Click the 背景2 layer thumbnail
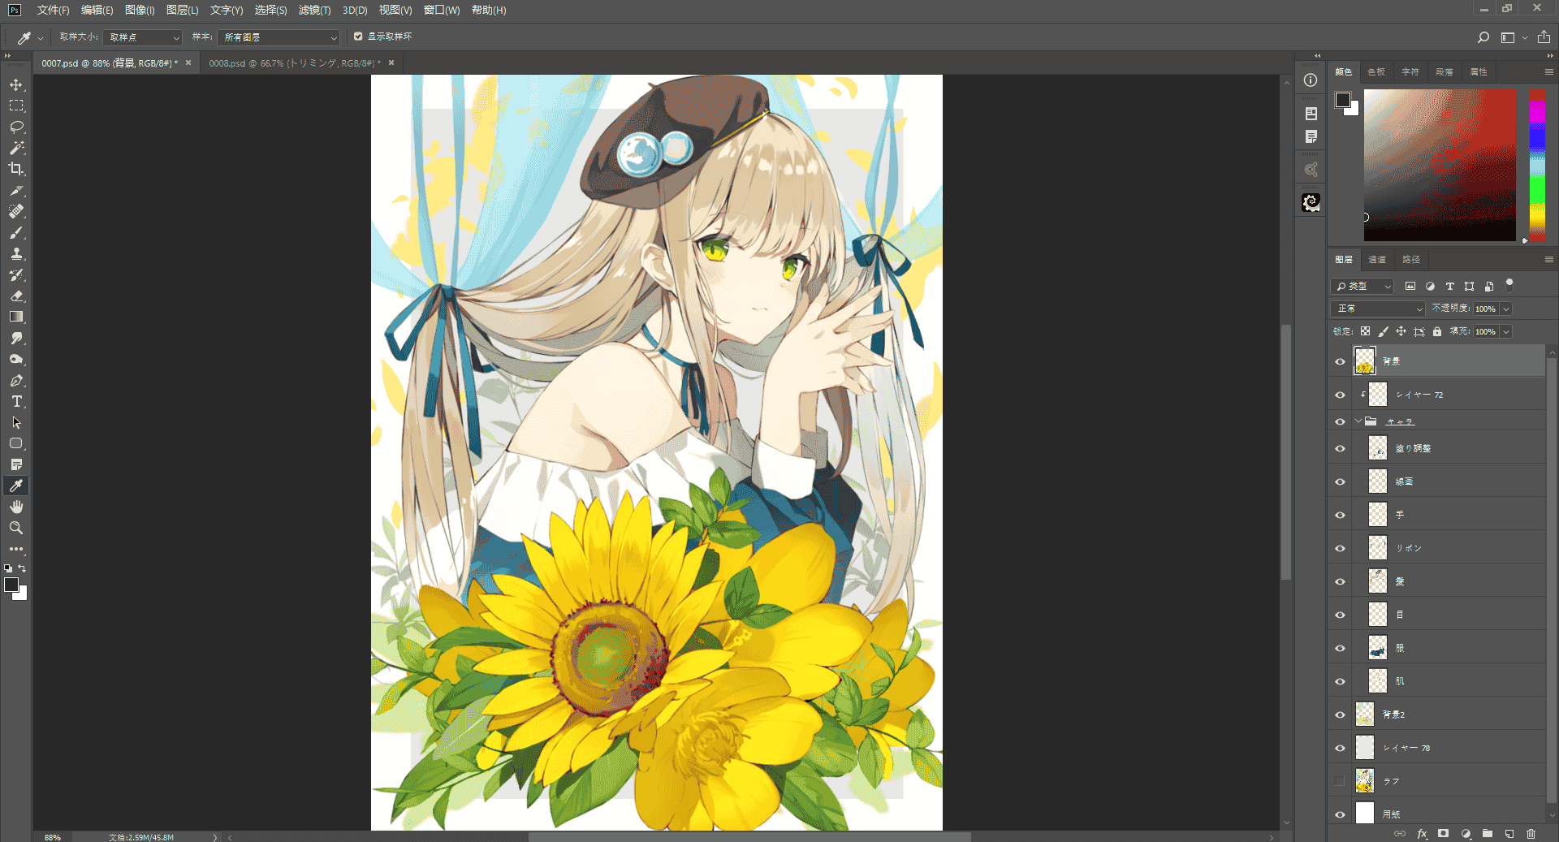Screen dimensions: 1559x842 pos(1365,715)
